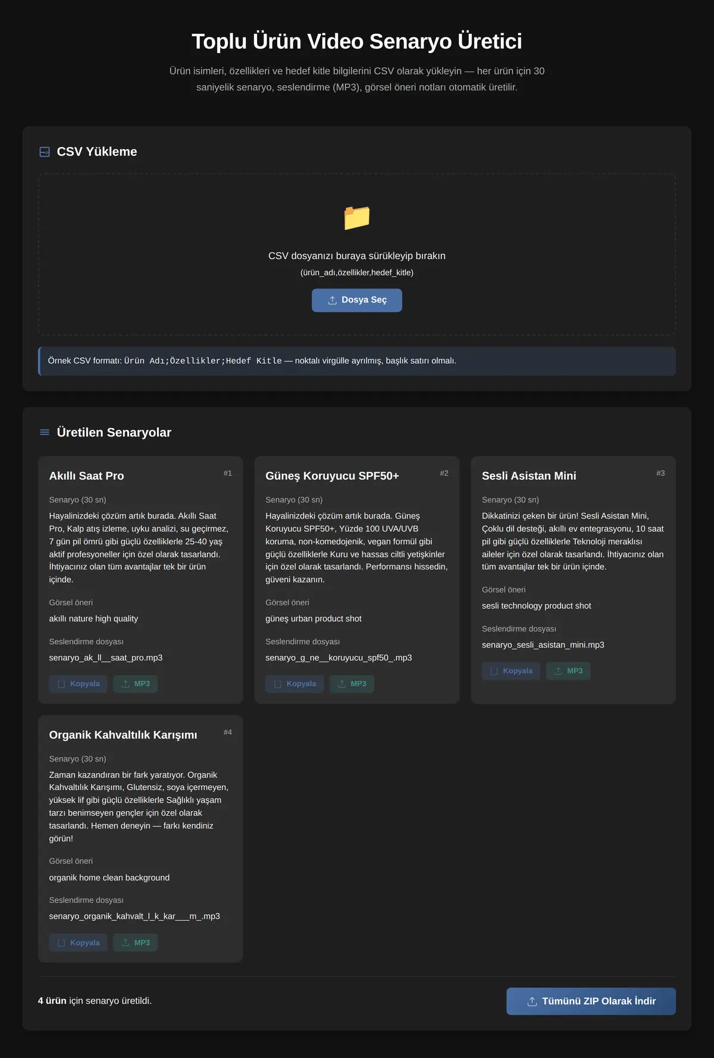Click the CSV Yükleme section icon
Screen dimensions: 714x1058
tap(45, 152)
